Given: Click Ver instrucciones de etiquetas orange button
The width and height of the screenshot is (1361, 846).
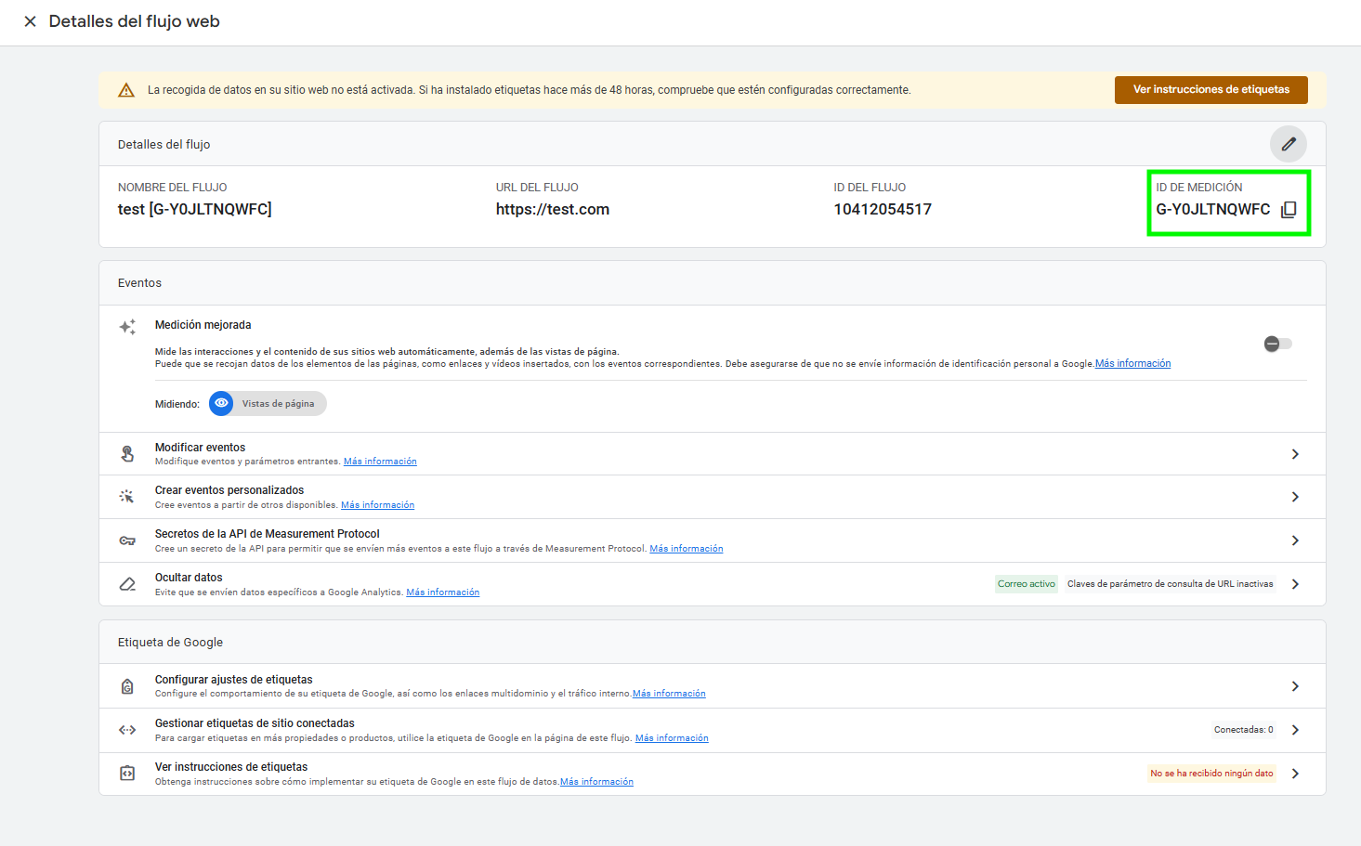Looking at the screenshot, I should click(1211, 90).
